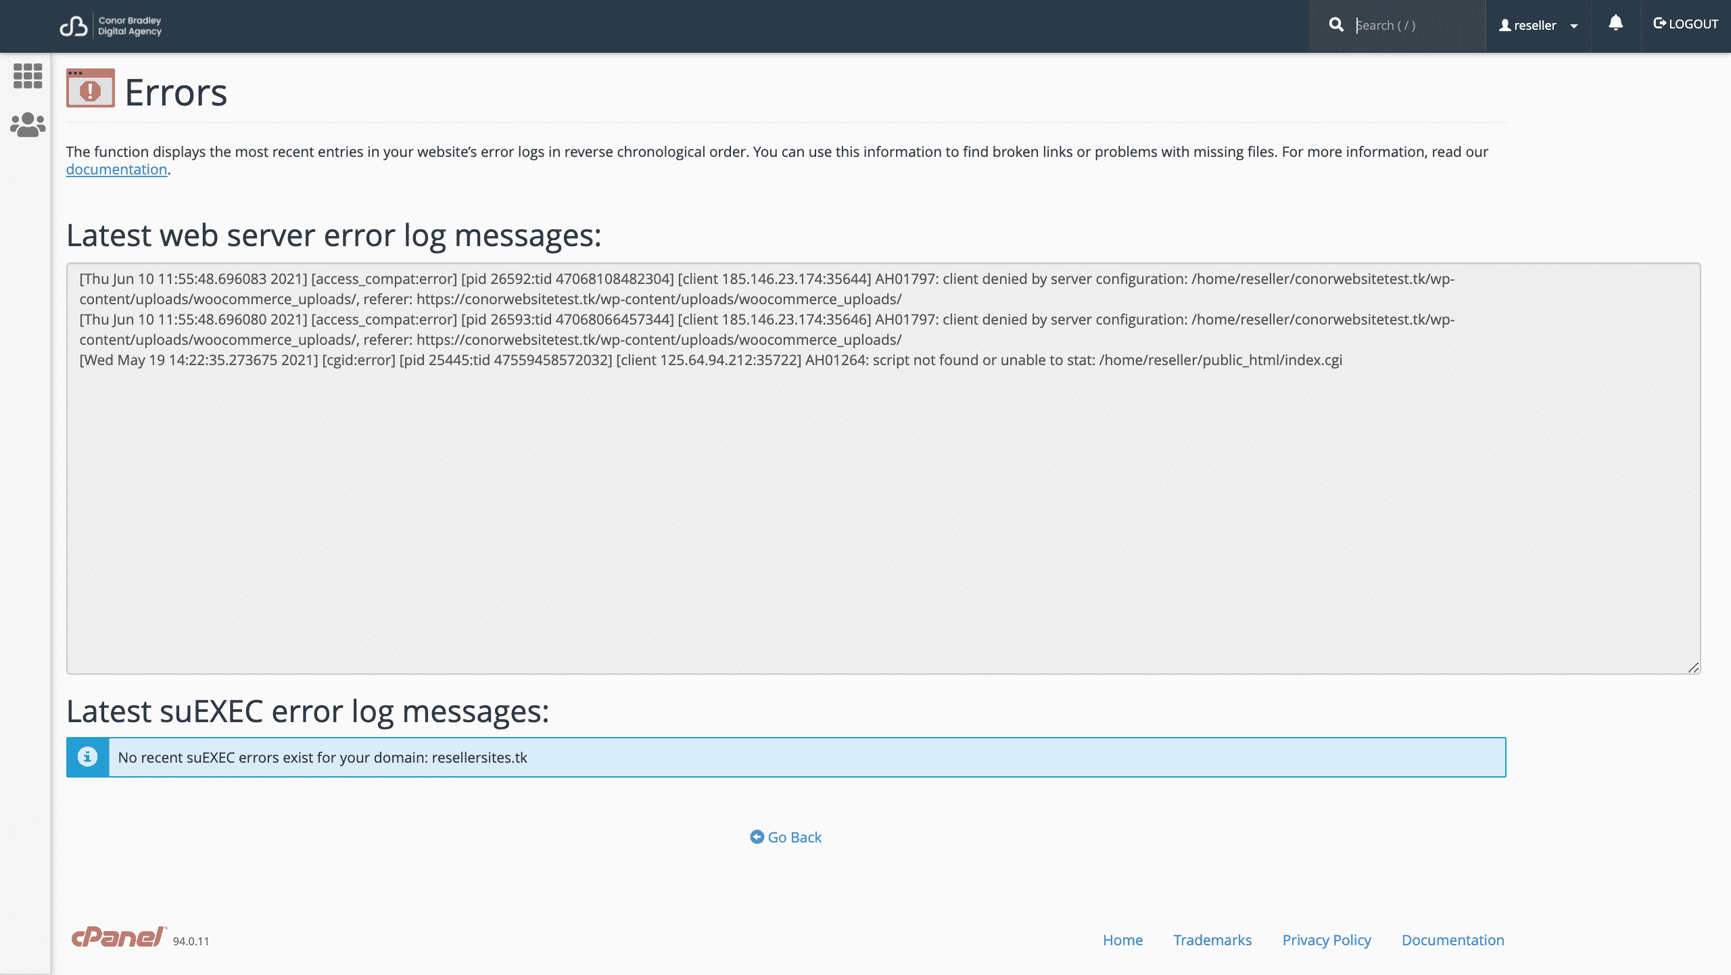Click the info icon in suEXEC notice
Viewport: 1731px width, 975px height.
pyautogui.click(x=87, y=757)
